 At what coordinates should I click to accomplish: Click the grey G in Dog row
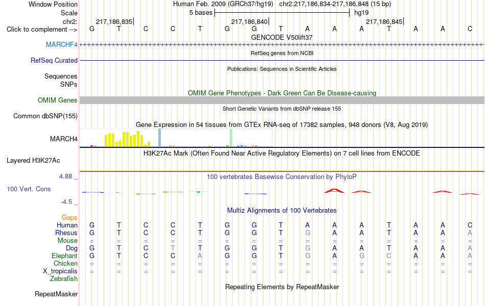(x=307, y=248)
